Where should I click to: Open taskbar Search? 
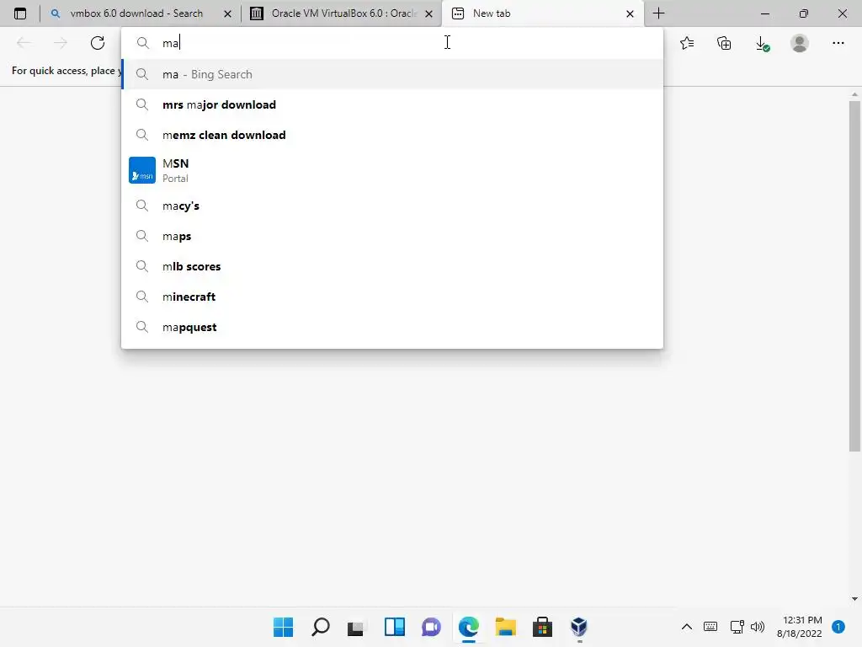pyautogui.click(x=321, y=627)
